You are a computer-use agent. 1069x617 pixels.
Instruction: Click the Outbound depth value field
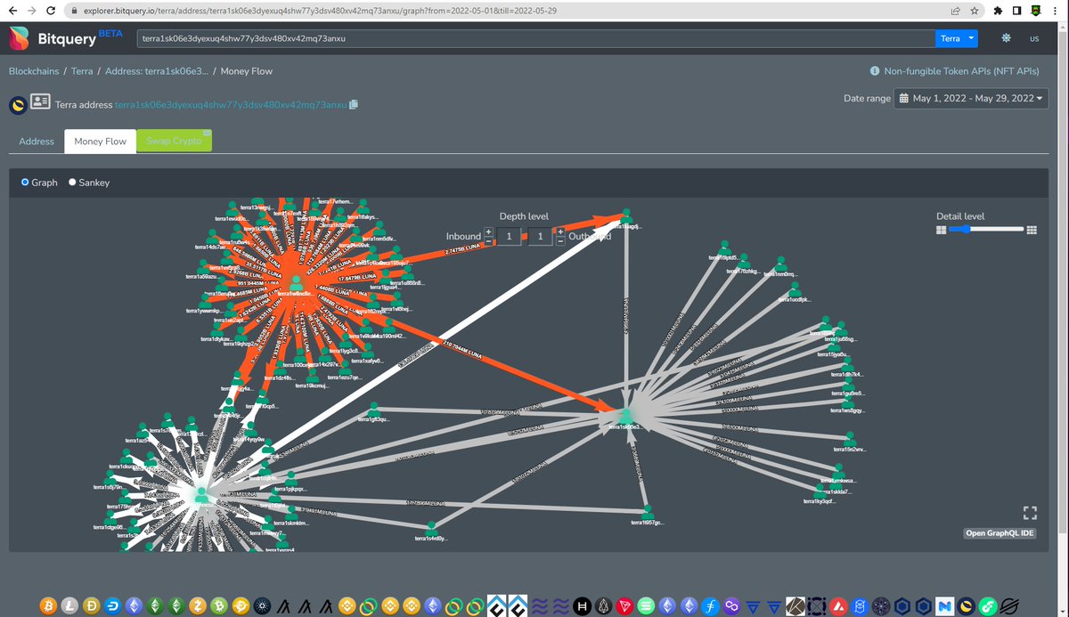[541, 236]
